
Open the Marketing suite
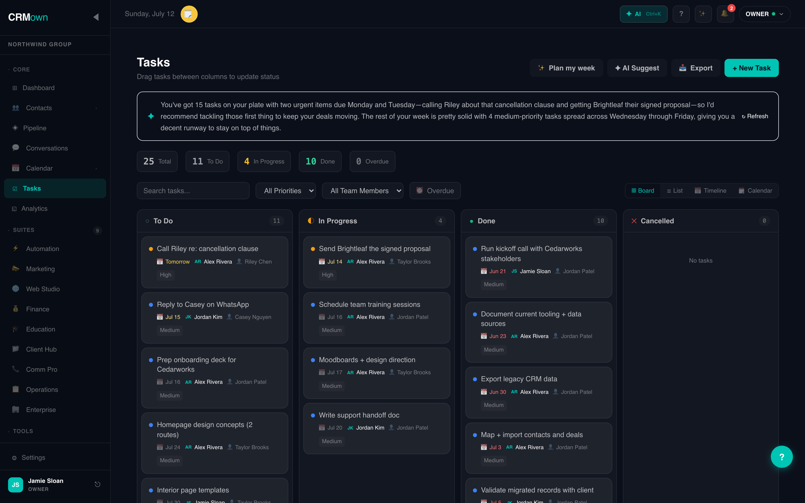pos(55,269)
